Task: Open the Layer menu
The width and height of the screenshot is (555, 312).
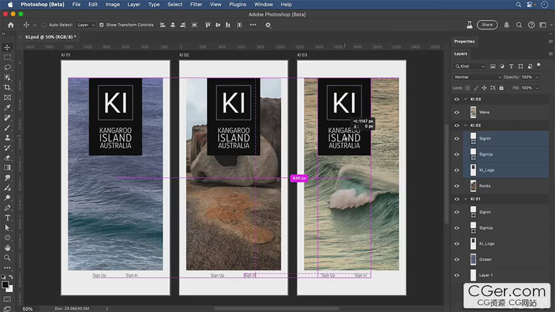Action: (x=134, y=4)
